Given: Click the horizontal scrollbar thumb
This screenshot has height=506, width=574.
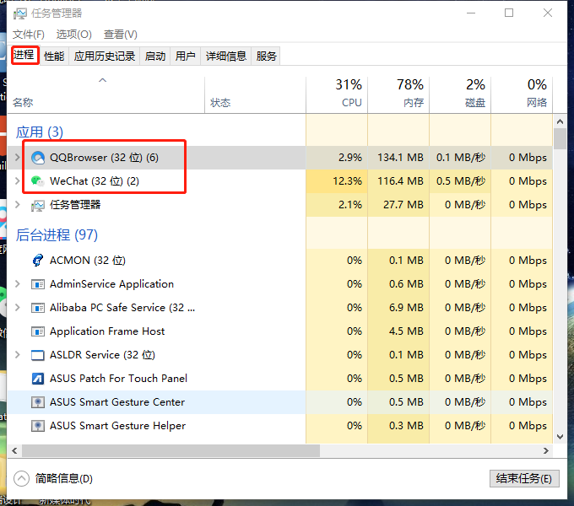Looking at the screenshot, I should coord(171,451).
